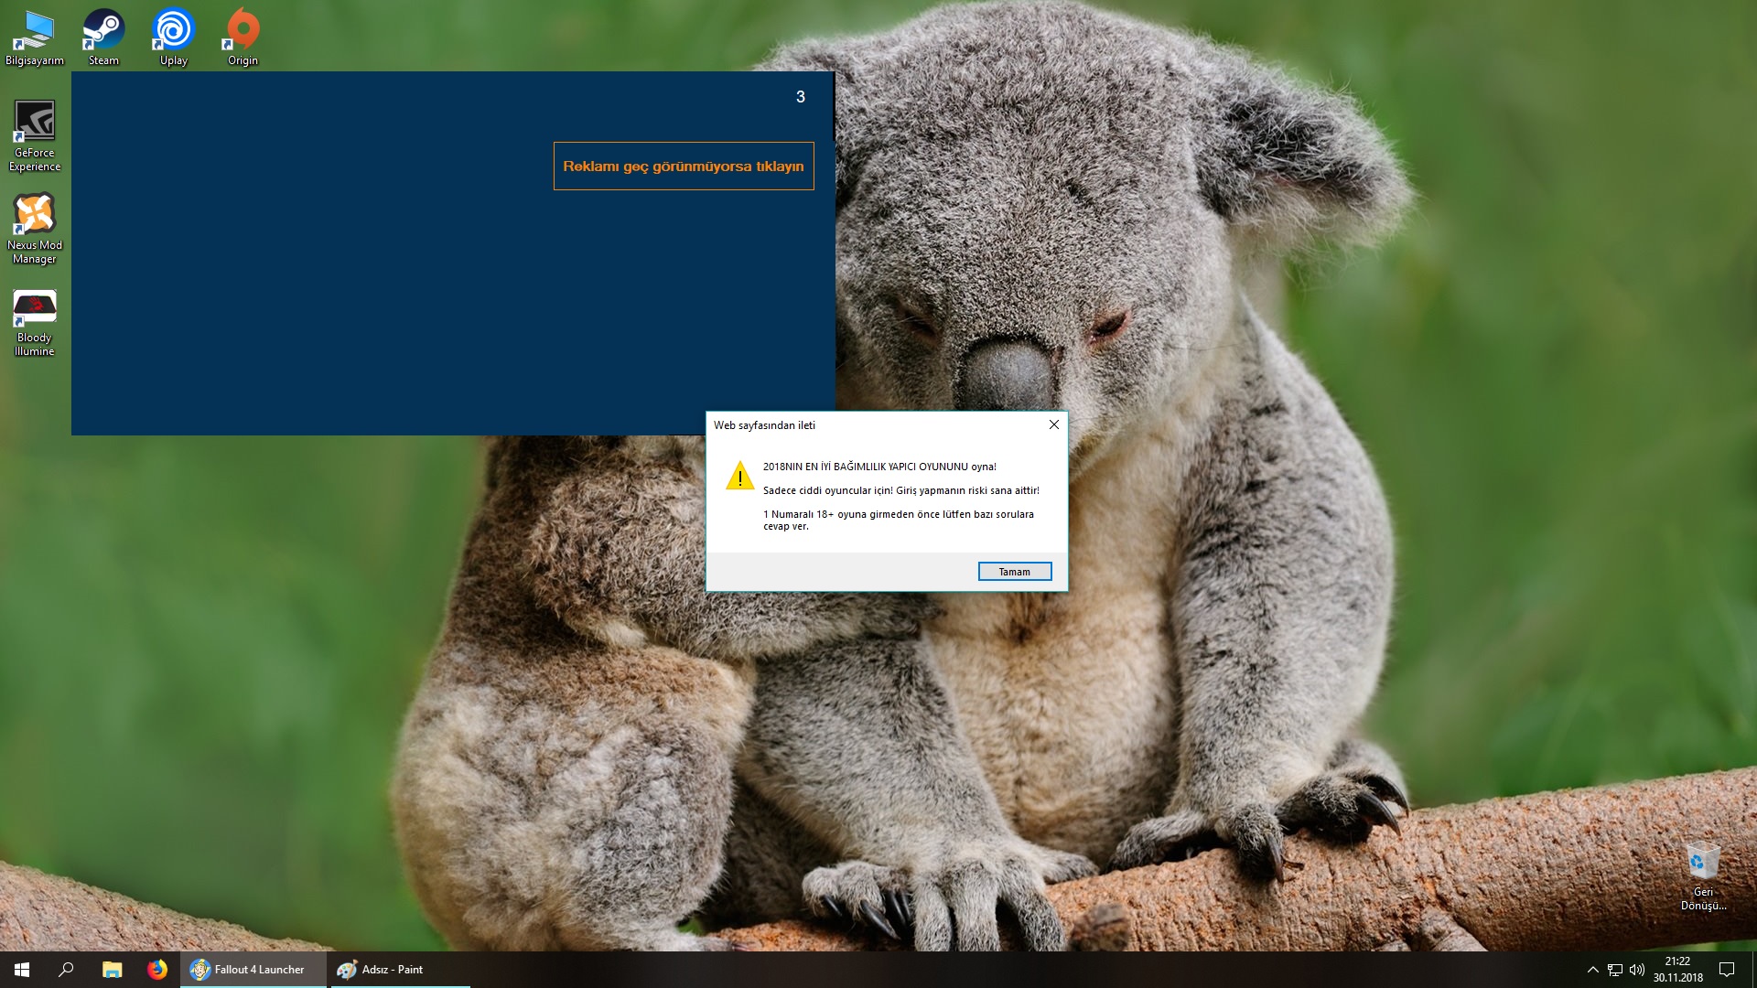The width and height of the screenshot is (1757, 988).
Task: Open GeForce Experience shortcut
Action: click(x=35, y=135)
